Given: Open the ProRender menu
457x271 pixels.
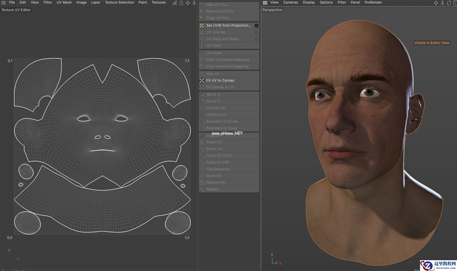Looking at the screenshot, I should coord(373,3).
